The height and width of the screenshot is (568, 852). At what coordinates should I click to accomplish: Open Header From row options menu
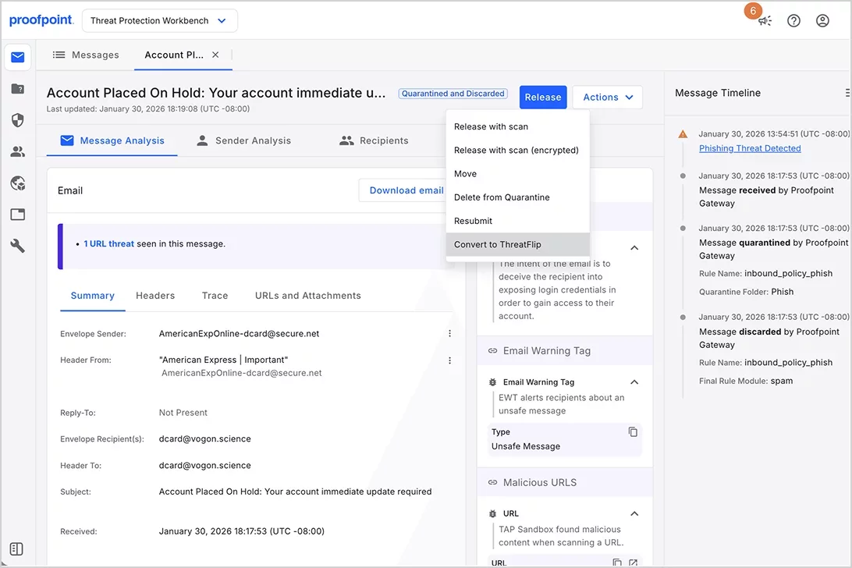pyautogui.click(x=449, y=360)
